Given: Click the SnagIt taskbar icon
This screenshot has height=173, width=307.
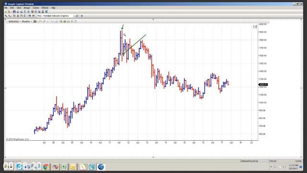Looking at the screenshot, I should tap(101, 167).
